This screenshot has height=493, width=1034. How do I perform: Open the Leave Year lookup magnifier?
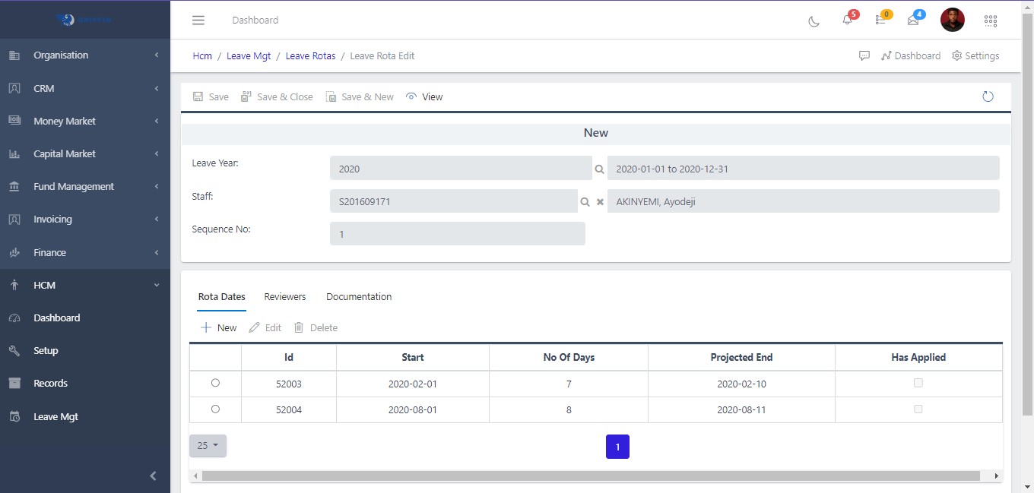pos(600,168)
